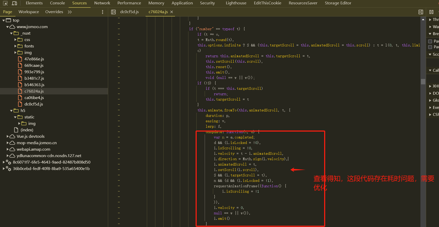This screenshot has width=439, height=227.
Task: Open the Overrides navigator tab
Action: 54,12
